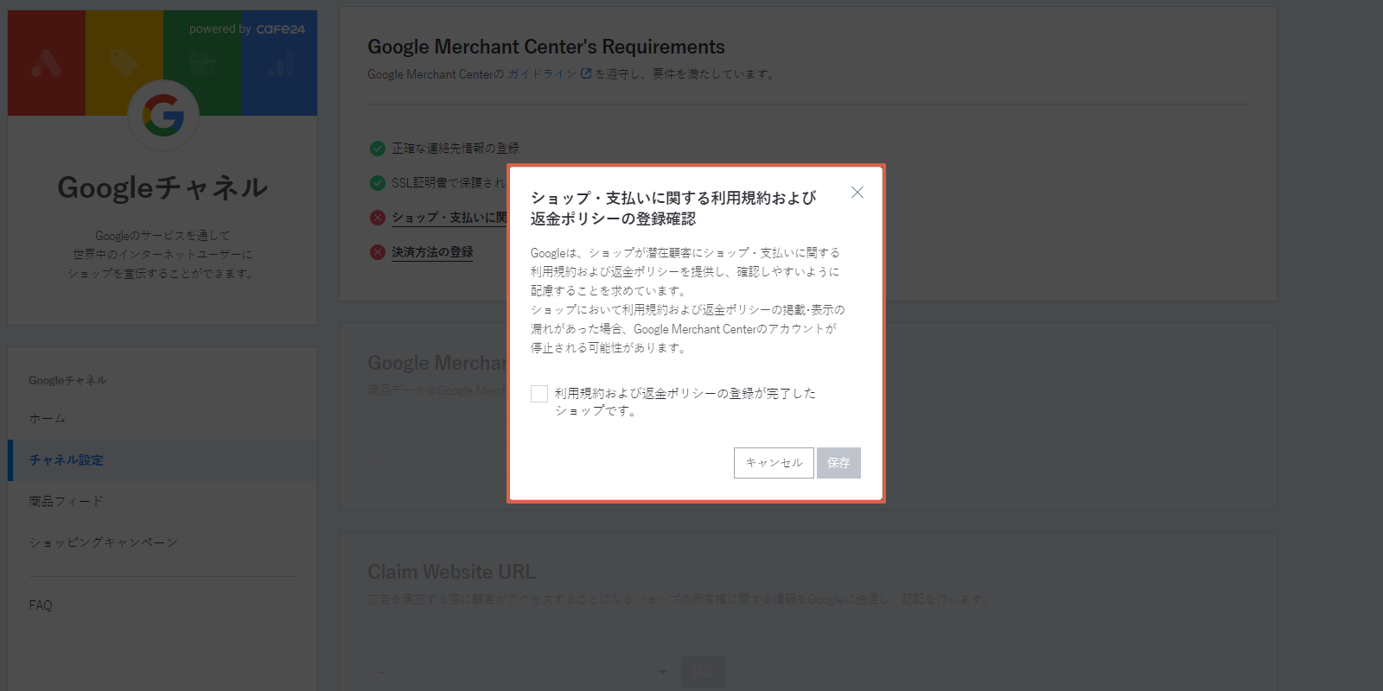The width and height of the screenshot is (1383, 691).
Task: Click the キャンセル button
Action: coord(774,463)
